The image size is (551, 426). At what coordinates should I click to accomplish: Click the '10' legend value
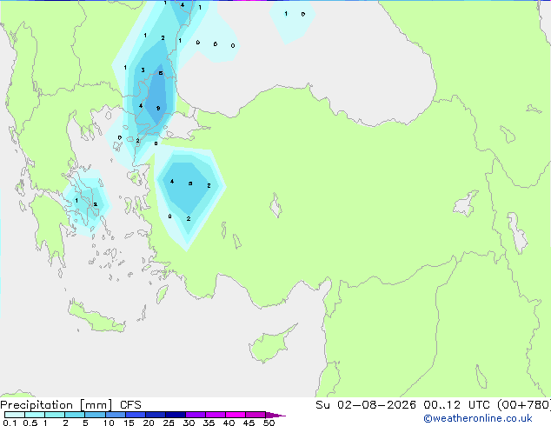[109, 423]
